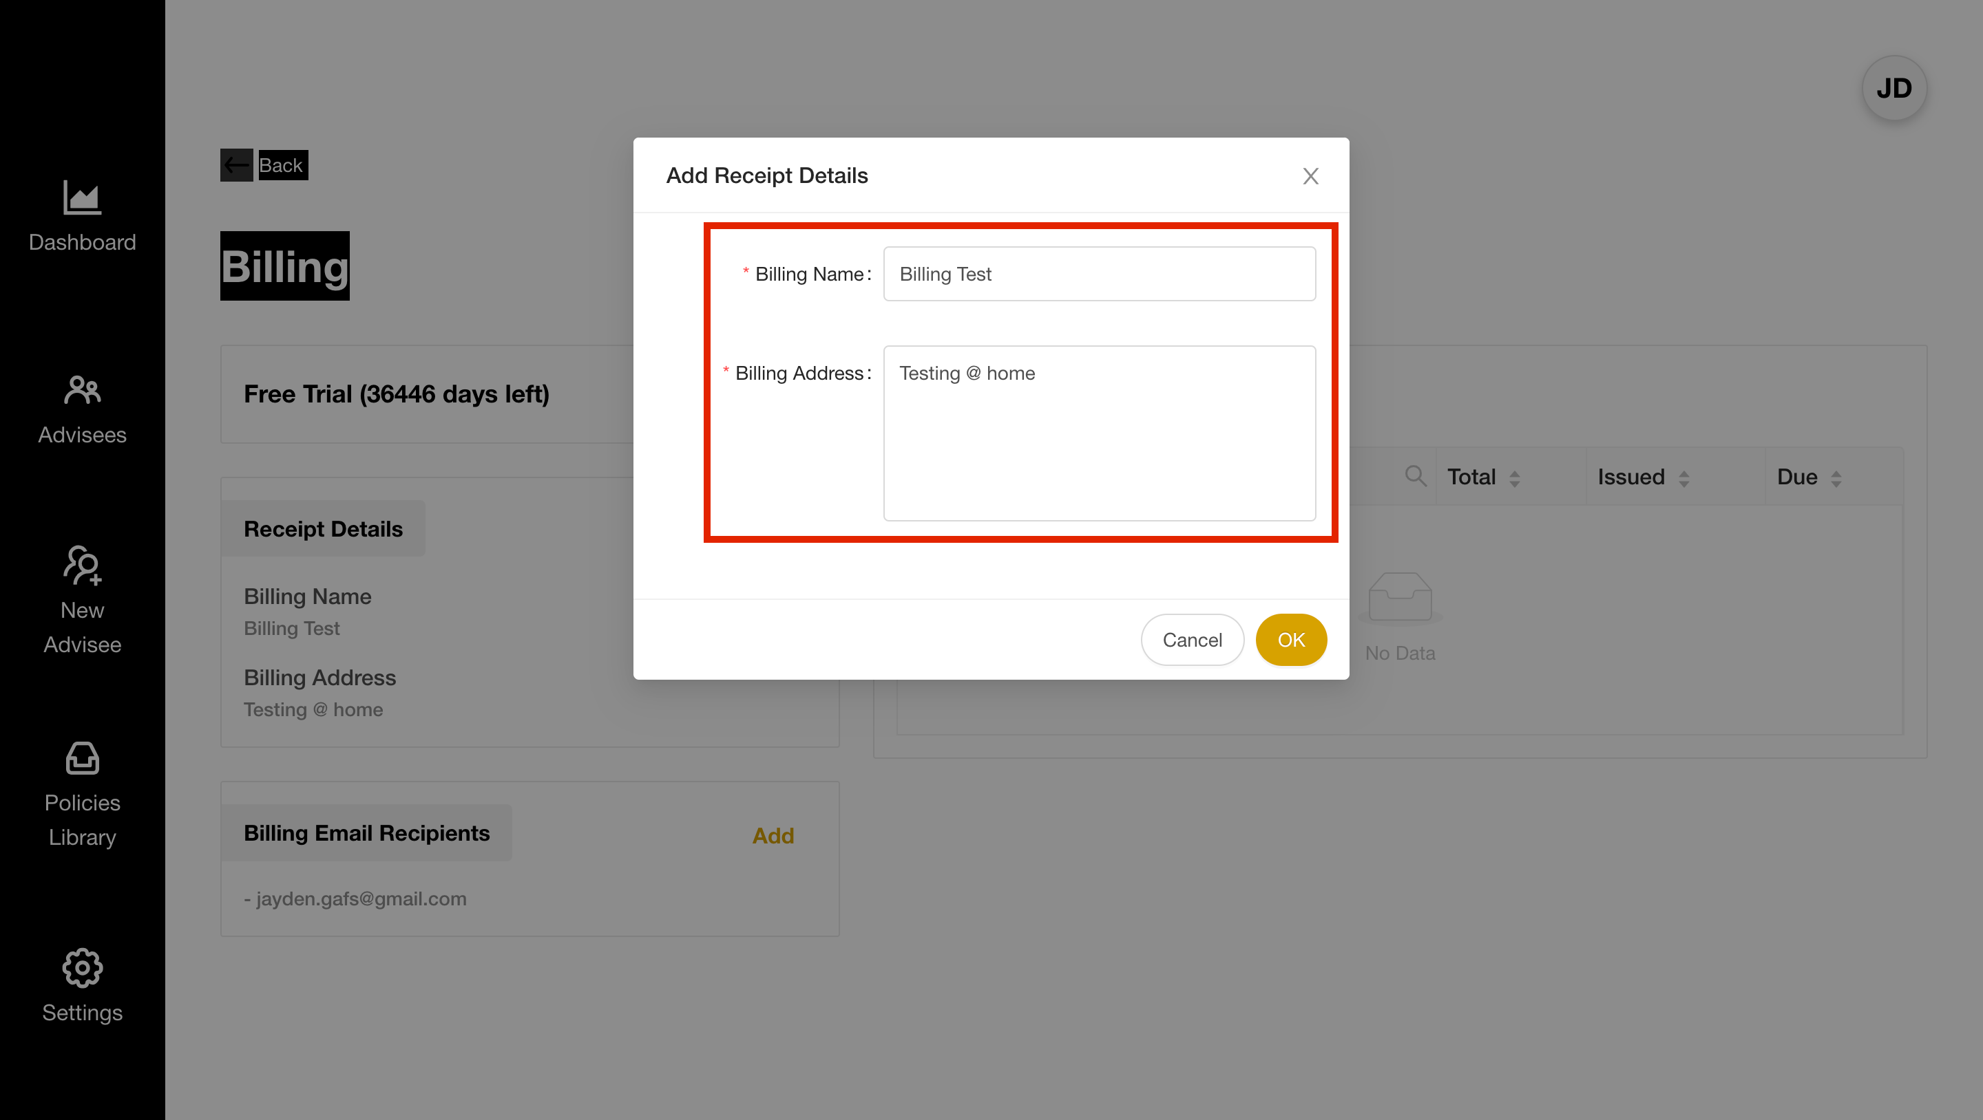This screenshot has height=1120, width=1983.
Task: Click the Billing section menu item
Action: [x=284, y=266]
